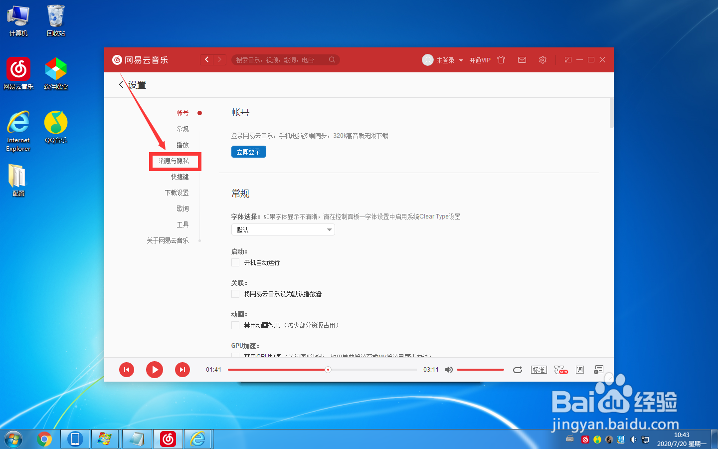Open the playlist queue icon
The width and height of the screenshot is (718, 449).
598,370
